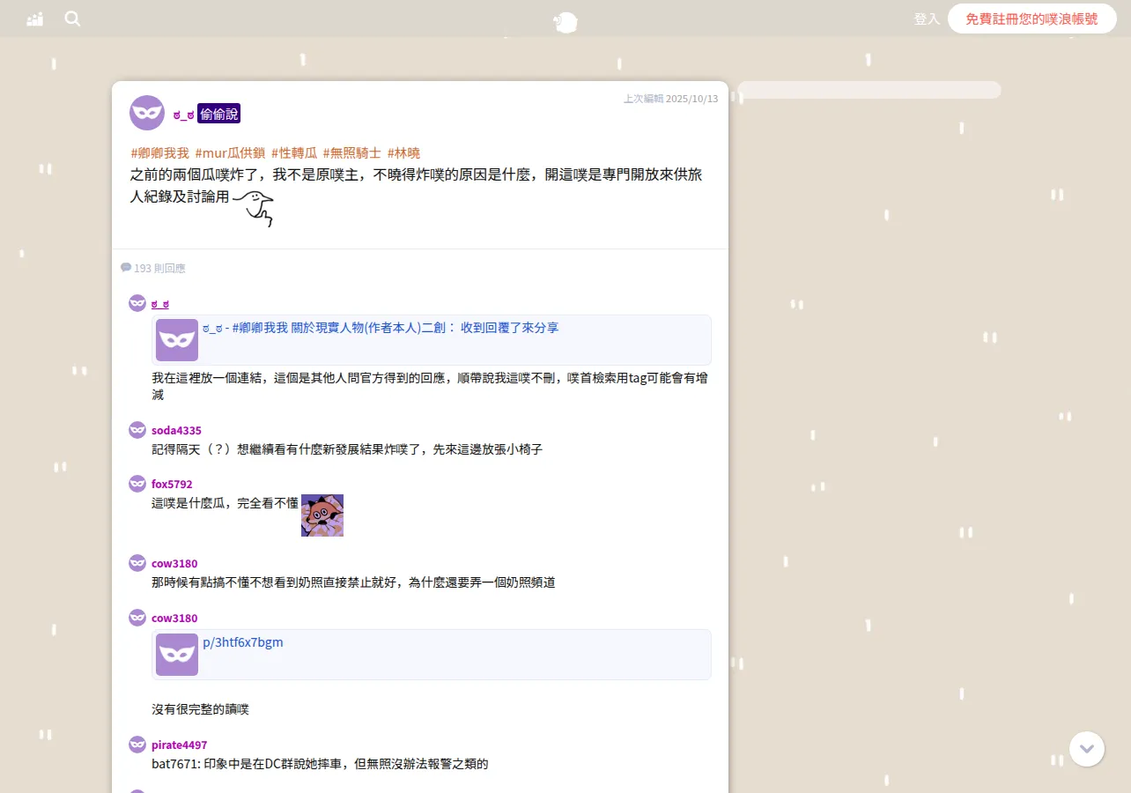Click the 免費註冊您的噗浪帳號 signup button

point(1031,19)
